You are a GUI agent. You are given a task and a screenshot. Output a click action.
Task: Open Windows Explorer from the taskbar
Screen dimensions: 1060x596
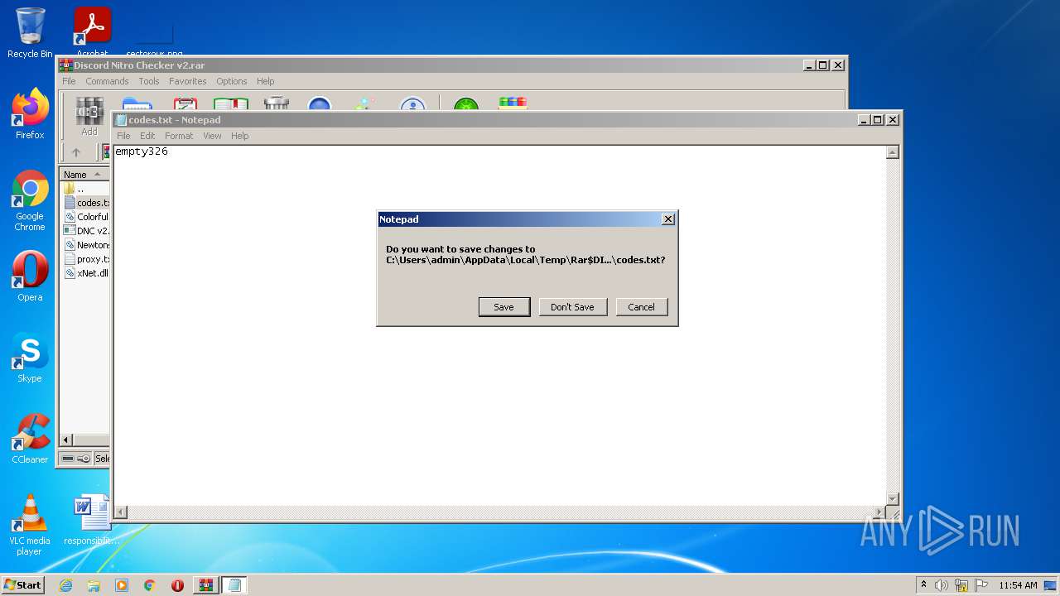coord(94,585)
